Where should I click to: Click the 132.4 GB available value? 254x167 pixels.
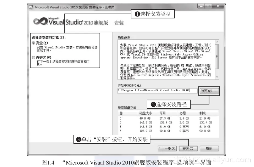(166, 122)
